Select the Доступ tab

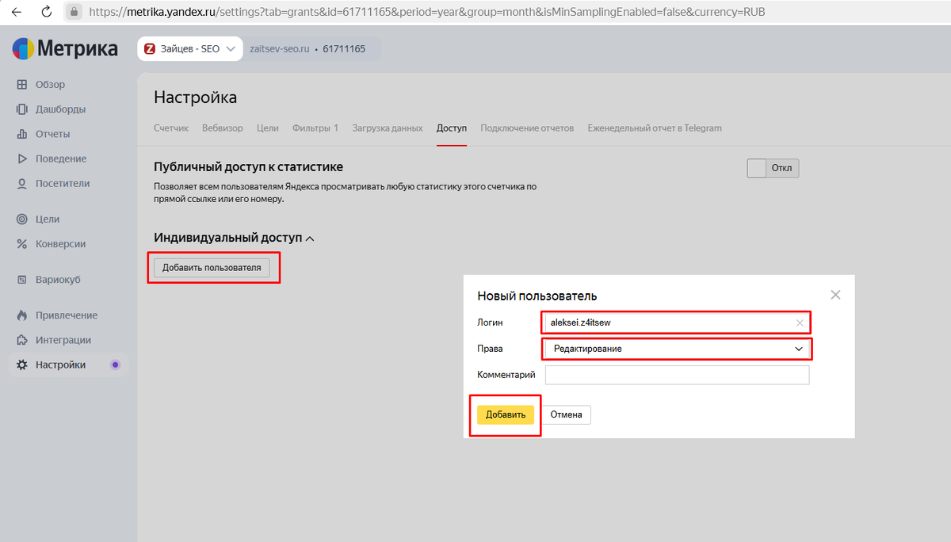pyautogui.click(x=452, y=128)
